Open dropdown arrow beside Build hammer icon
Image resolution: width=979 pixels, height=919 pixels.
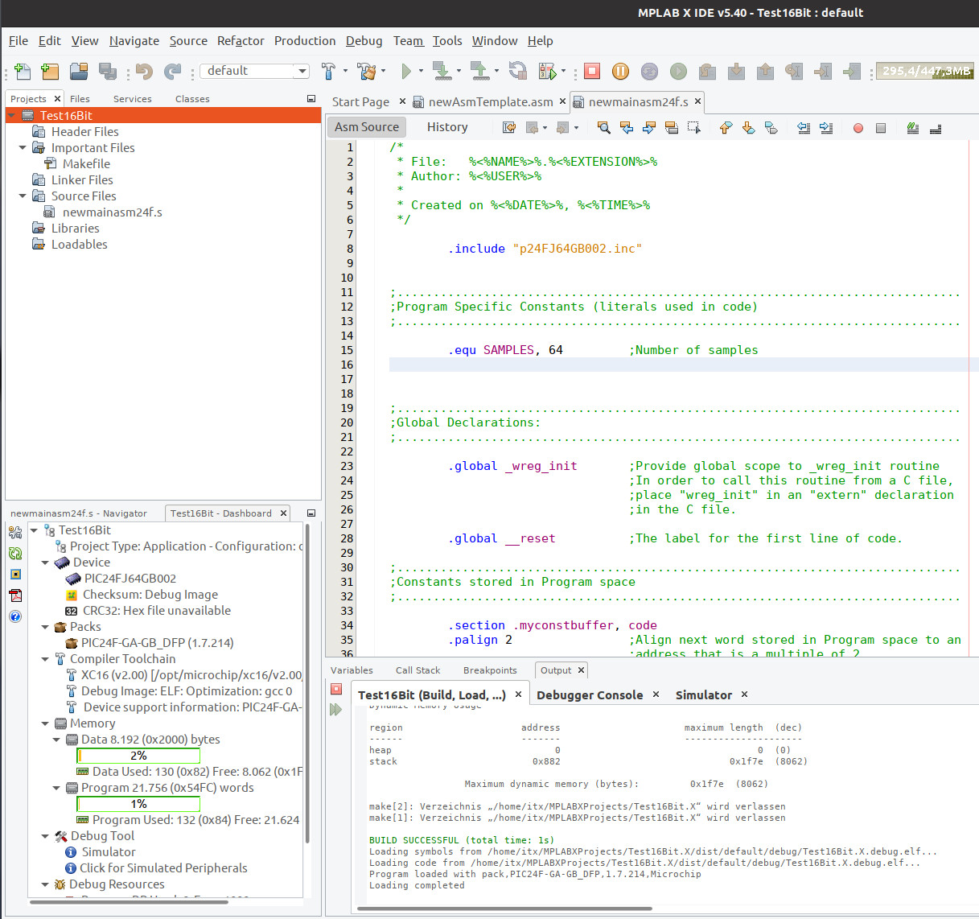pyautogui.click(x=346, y=71)
